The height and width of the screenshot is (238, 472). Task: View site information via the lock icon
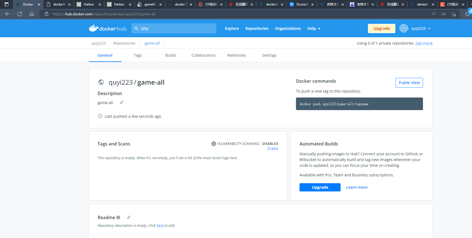point(47,14)
